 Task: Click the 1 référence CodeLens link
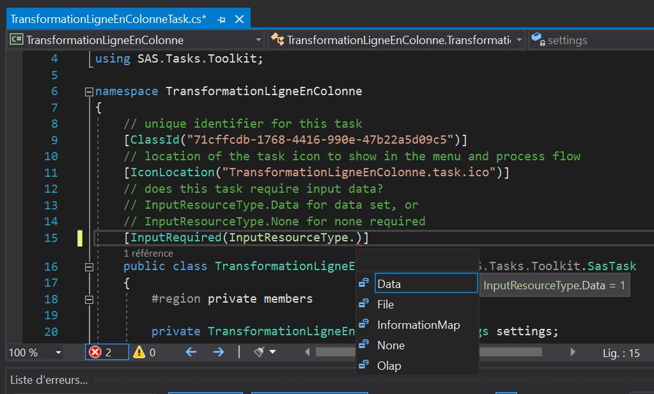(x=148, y=254)
